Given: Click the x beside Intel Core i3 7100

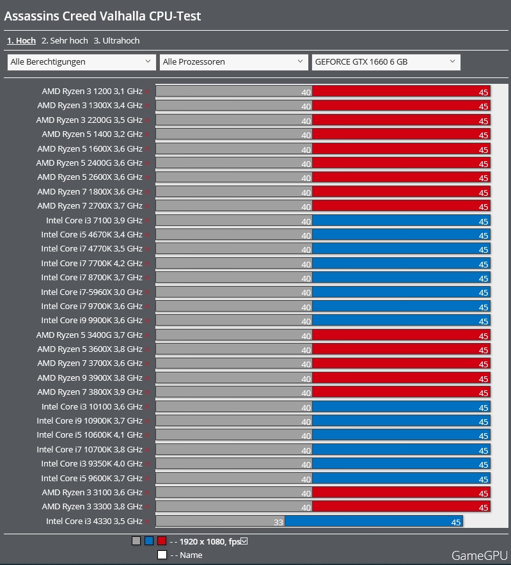Looking at the screenshot, I should (147, 221).
